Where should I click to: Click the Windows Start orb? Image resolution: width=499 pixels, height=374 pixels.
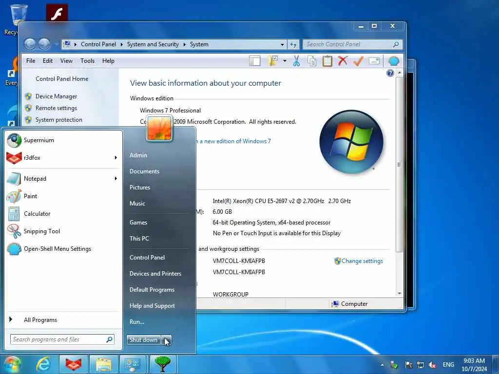coord(12,364)
